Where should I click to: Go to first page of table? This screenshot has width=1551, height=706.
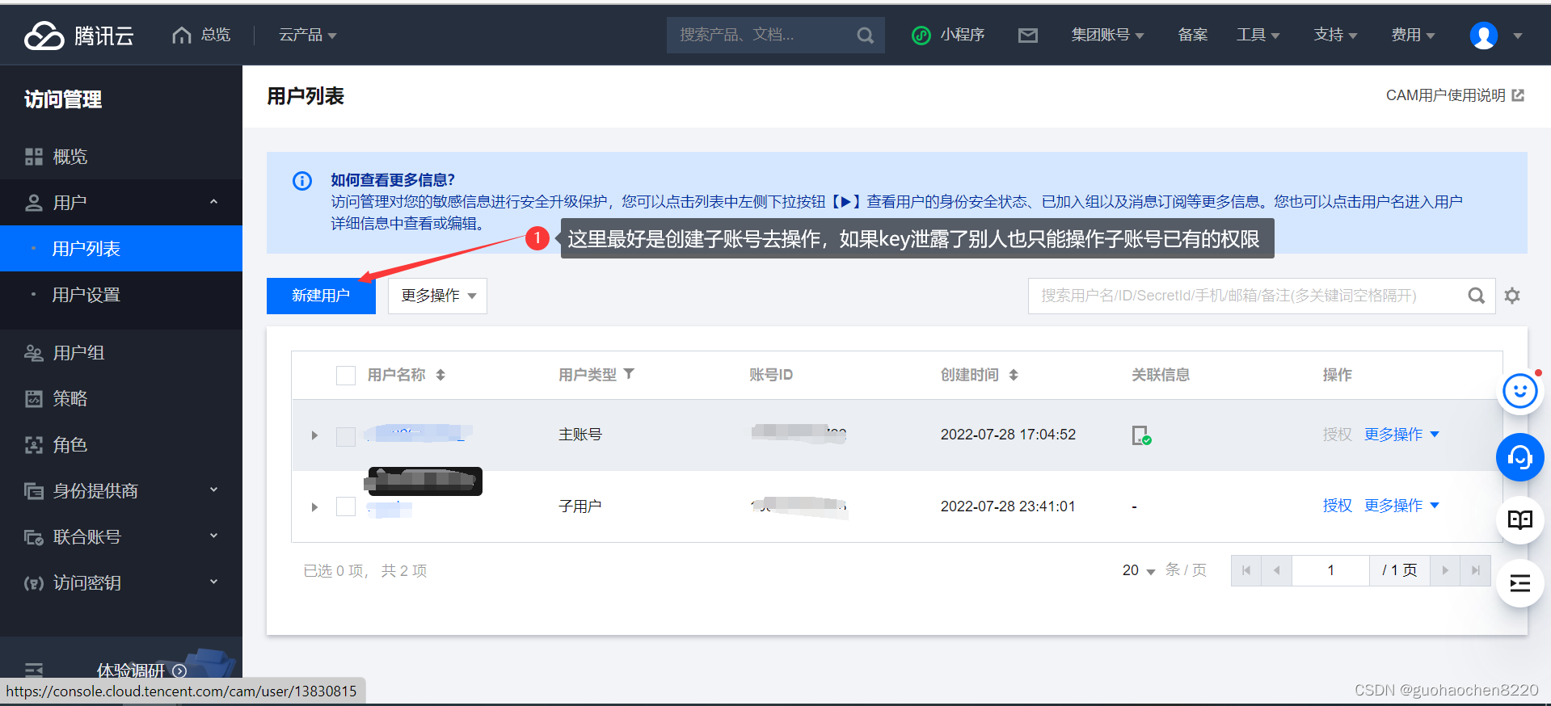tap(1246, 570)
